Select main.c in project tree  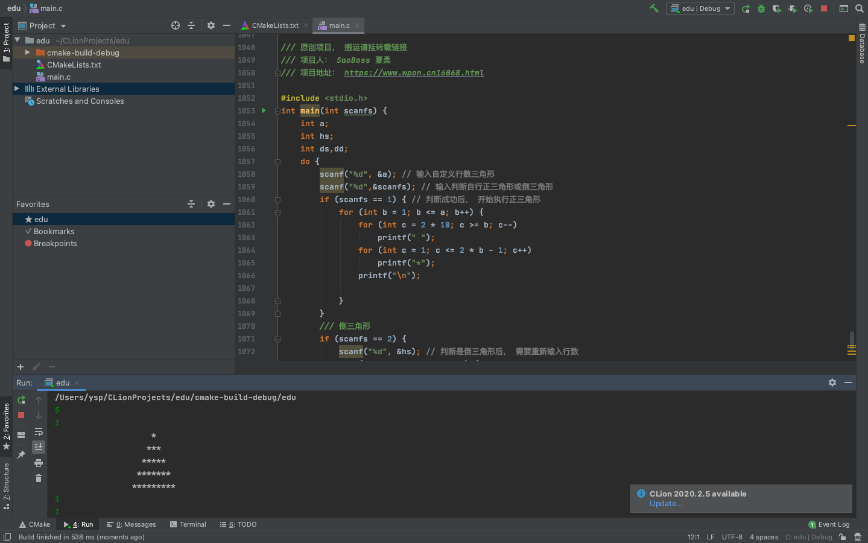[x=59, y=77]
